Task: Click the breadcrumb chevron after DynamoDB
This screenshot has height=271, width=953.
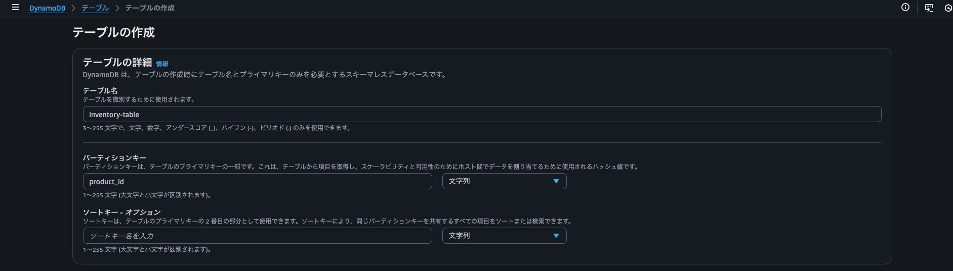Action: pos(73,8)
